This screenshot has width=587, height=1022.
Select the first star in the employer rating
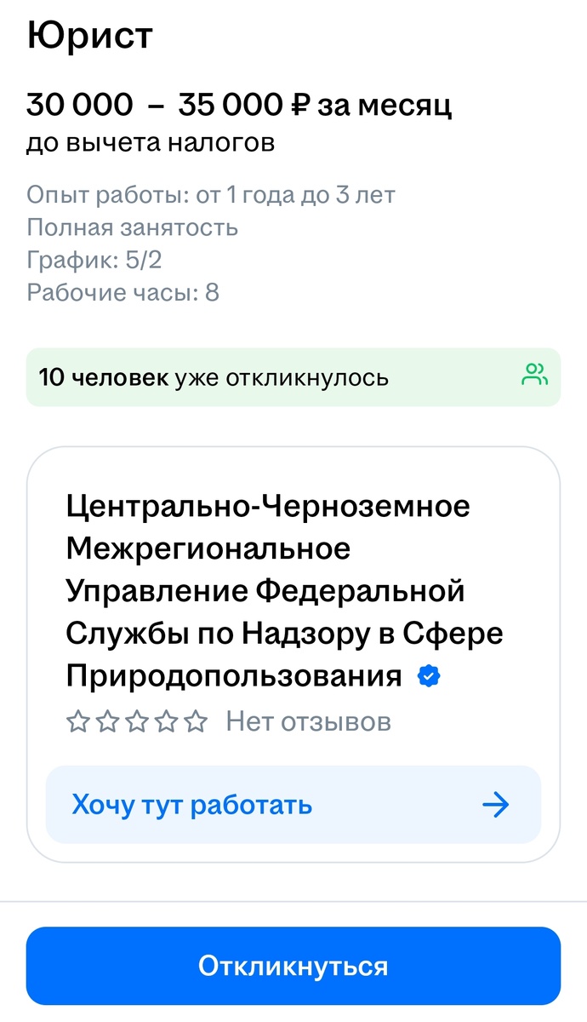[x=77, y=721]
